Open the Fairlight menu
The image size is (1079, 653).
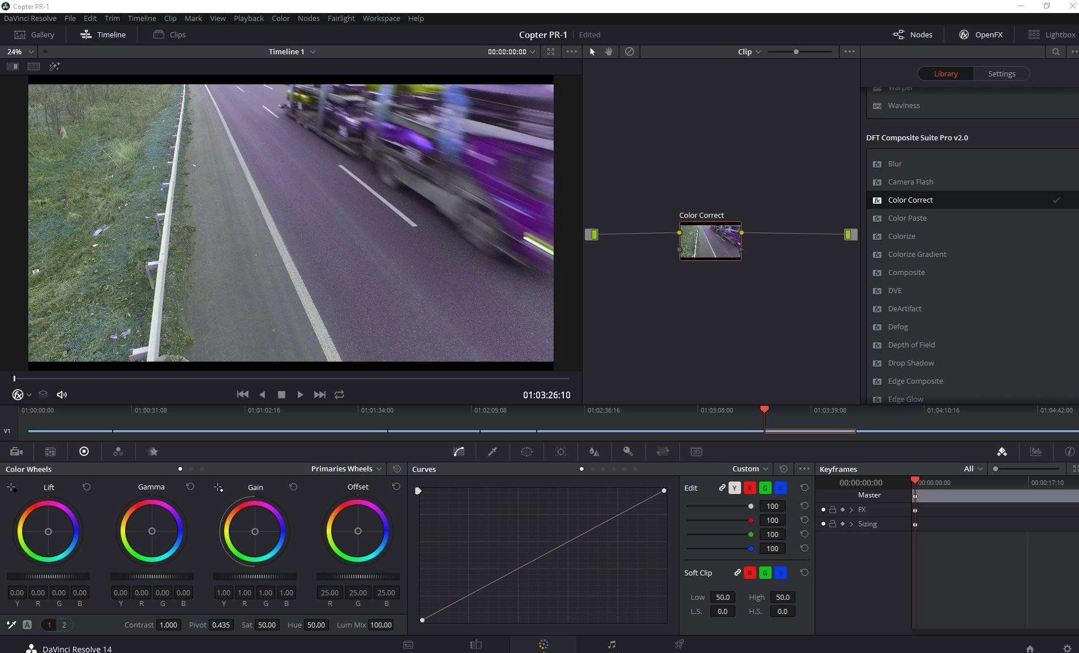point(341,18)
